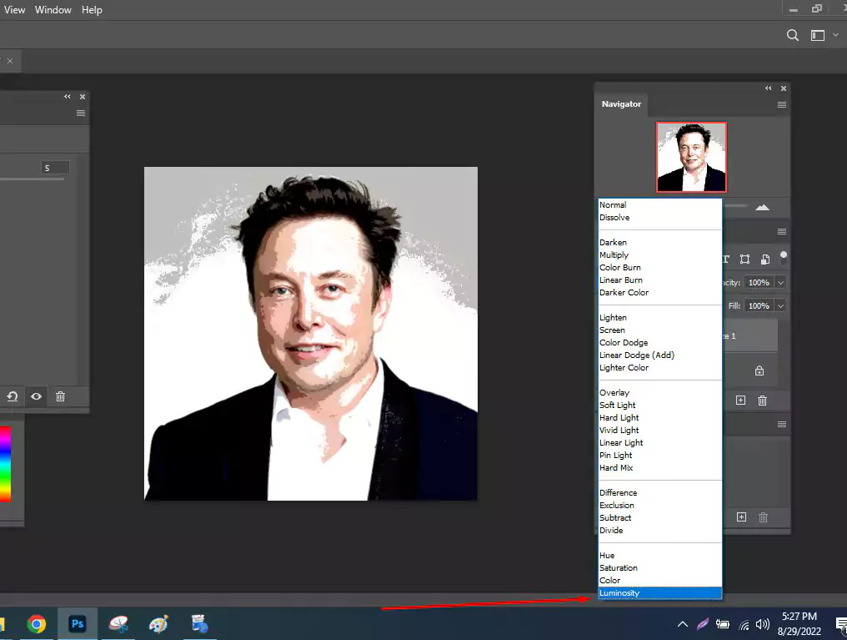The width and height of the screenshot is (847, 640).
Task: Open Google Chrome from the taskbar
Action: (36, 624)
